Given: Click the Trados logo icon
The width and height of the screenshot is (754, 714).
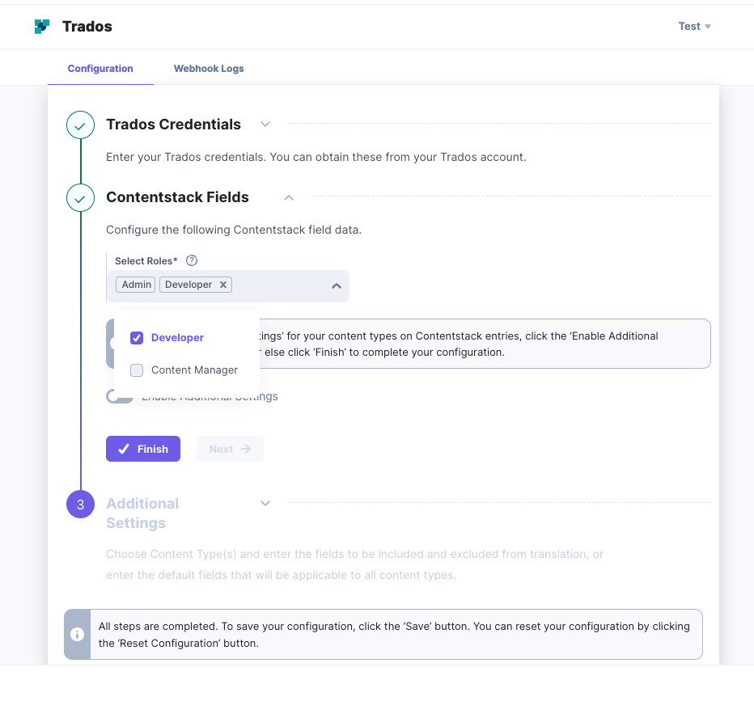Looking at the screenshot, I should (x=42, y=27).
